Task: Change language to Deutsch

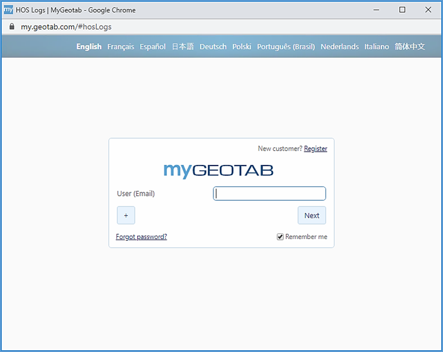Action: coord(213,47)
